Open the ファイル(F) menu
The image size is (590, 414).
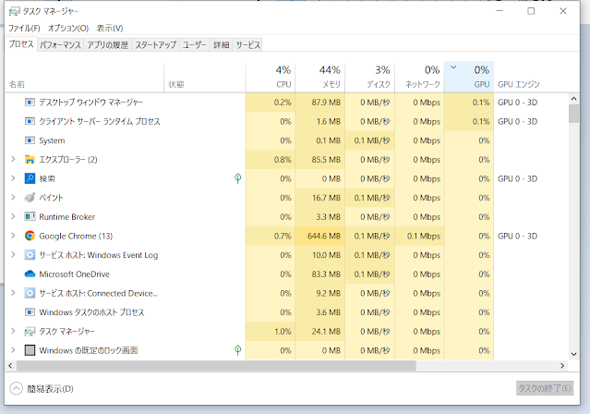coord(24,29)
